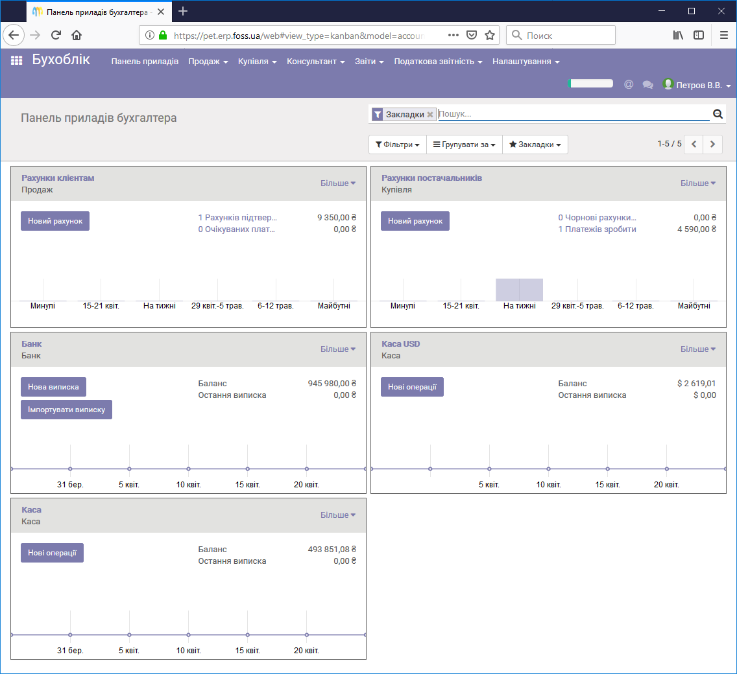
Task: Go to previous page of records
Action: click(694, 144)
